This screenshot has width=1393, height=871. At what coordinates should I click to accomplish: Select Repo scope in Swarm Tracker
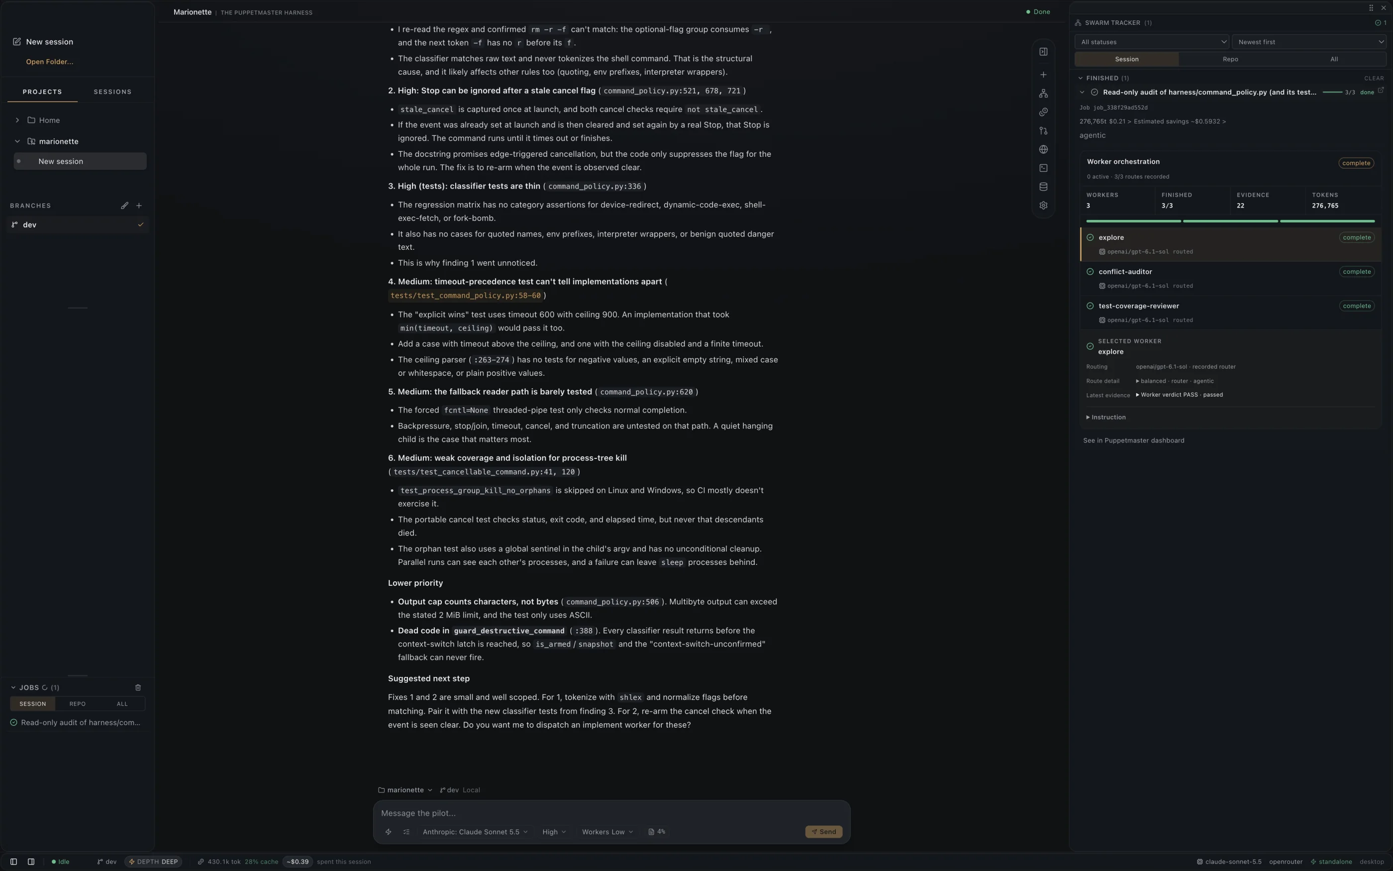coord(1230,59)
